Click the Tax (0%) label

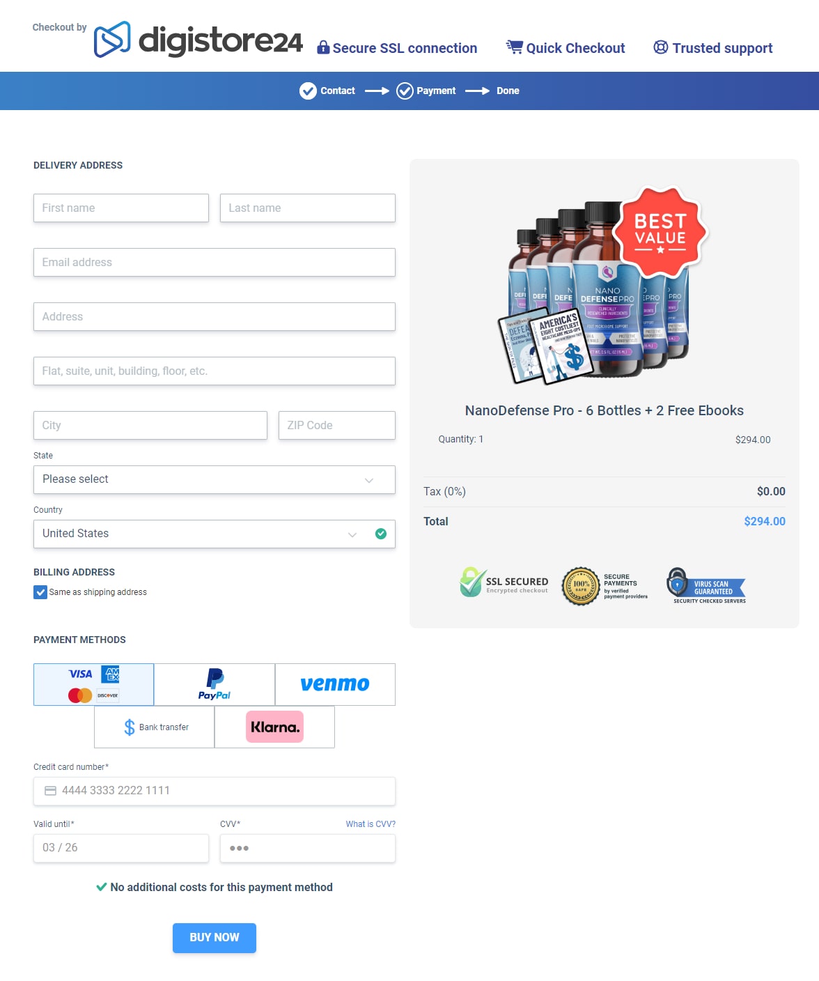click(444, 492)
